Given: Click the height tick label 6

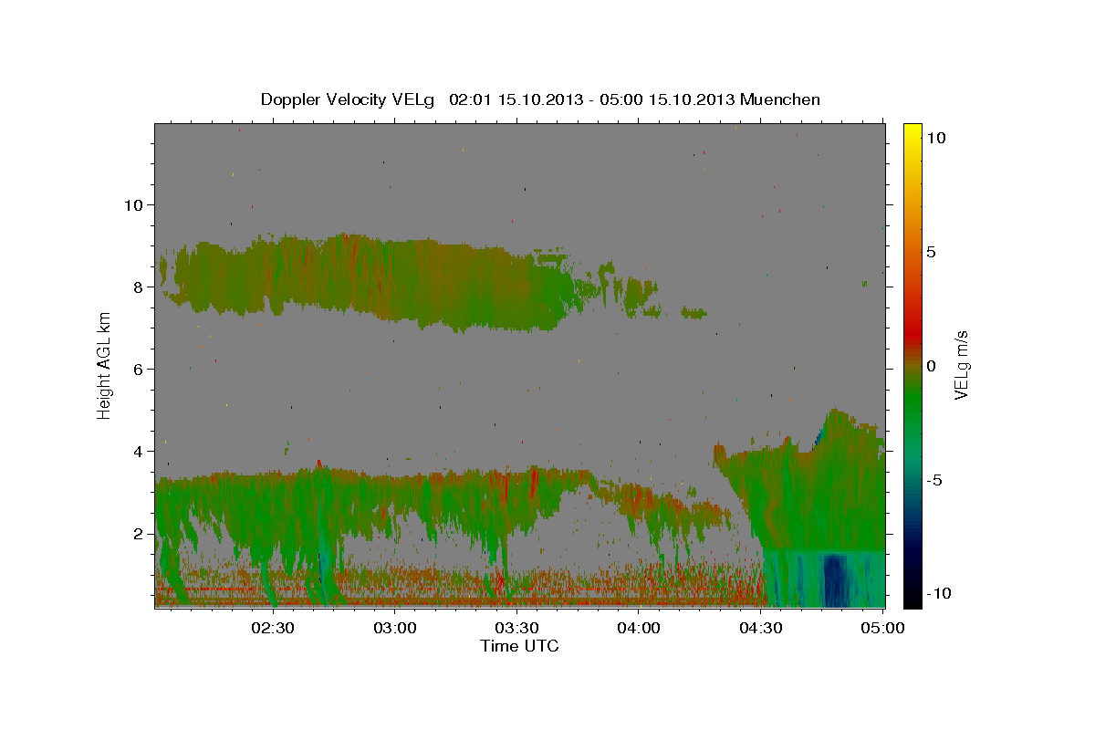Looking at the screenshot, I should coord(138,369).
